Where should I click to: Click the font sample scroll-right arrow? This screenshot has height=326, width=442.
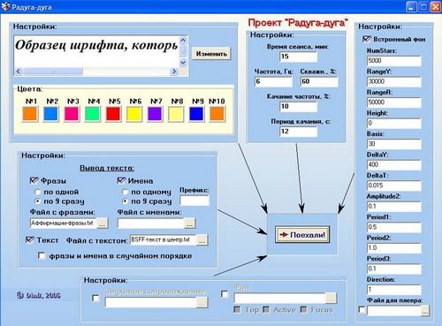pyautogui.click(x=174, y=72)
